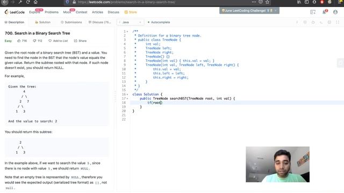Click the Add to List button

(58, 41)
